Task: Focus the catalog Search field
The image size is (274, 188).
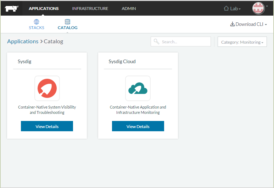Action: 184,42
